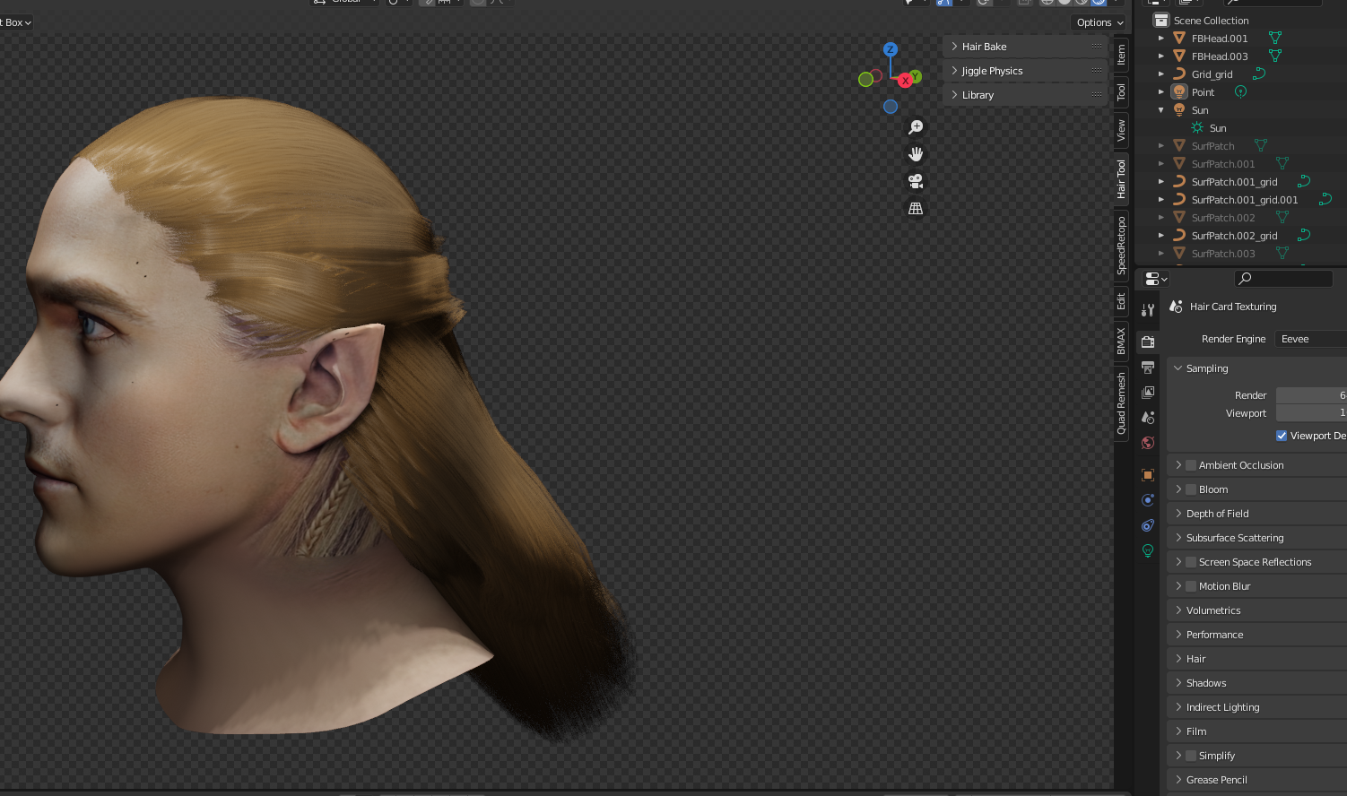
Task: Click the Render samples value field
Action: (1311, 395)
